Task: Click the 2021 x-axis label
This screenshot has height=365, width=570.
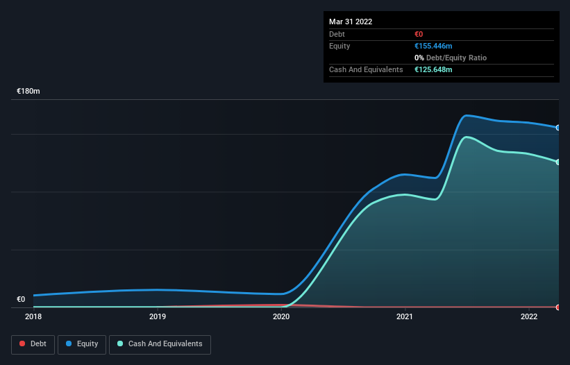Action: [405, 316]
